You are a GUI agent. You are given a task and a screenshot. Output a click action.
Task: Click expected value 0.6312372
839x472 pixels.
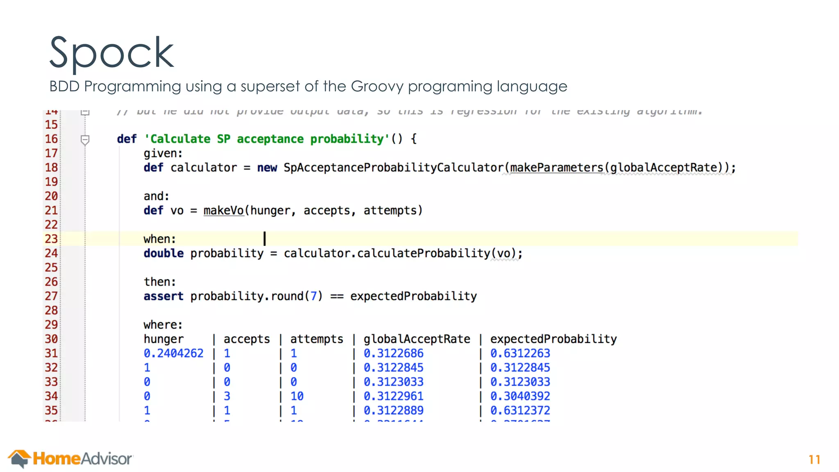click(x=520, y=411)
